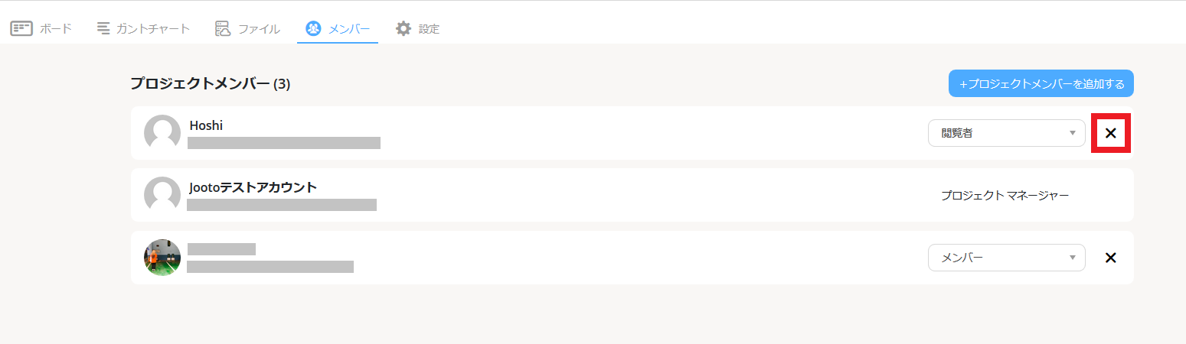Click the arrow on メンバー dropdown
Screen dimensions: 1186x344
click(x=1073, y=258)
